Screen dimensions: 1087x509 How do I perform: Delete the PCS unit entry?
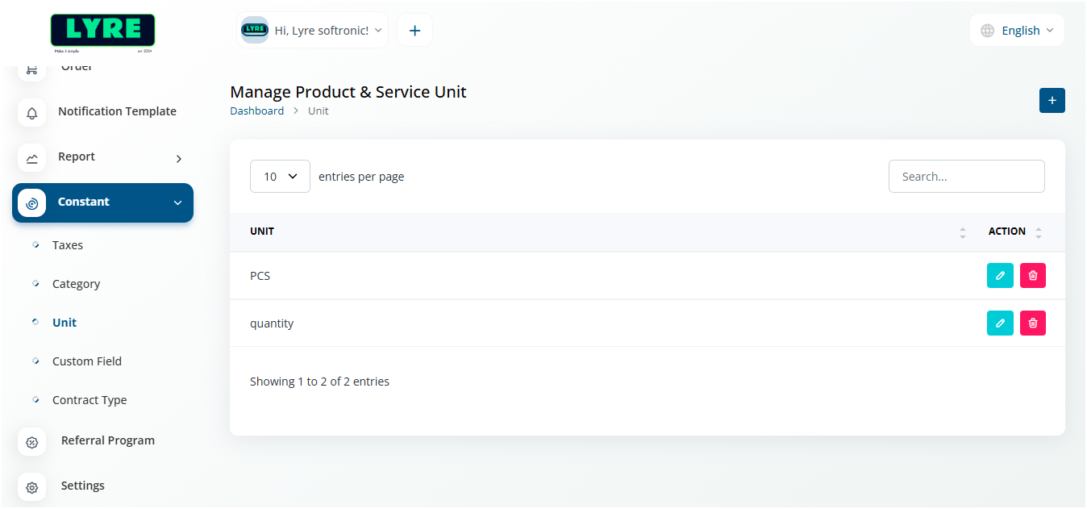coord(1032,276)
